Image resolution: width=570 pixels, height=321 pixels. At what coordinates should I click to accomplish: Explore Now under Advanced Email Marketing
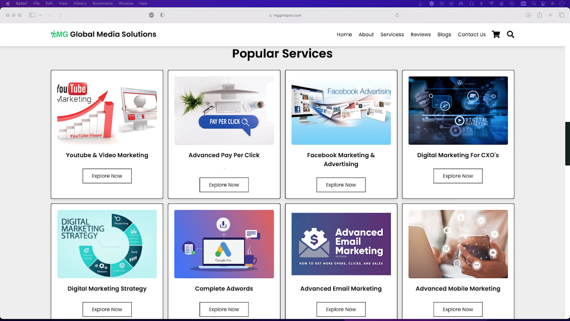[341, 309]
